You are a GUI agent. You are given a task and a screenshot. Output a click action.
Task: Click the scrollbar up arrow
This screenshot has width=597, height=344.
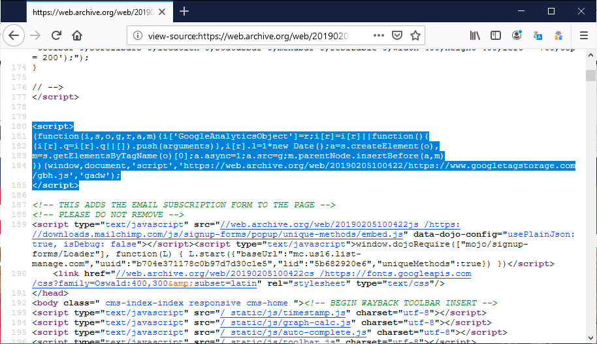click(590, 55)
